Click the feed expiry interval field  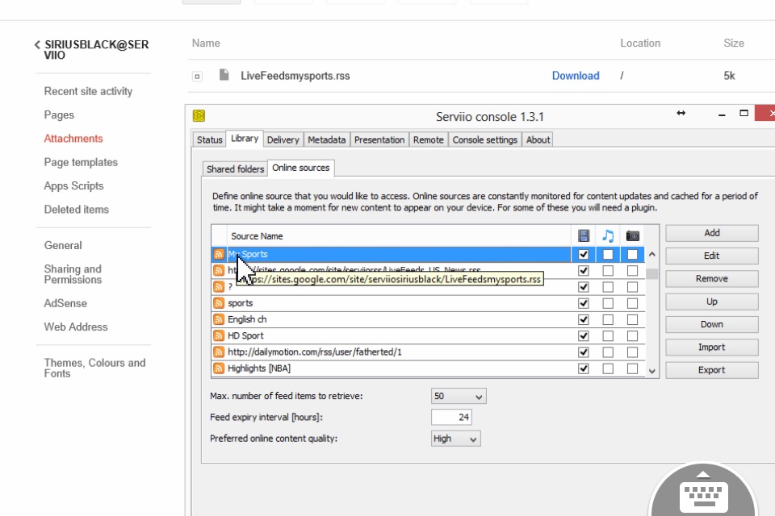tap(451, 418)
